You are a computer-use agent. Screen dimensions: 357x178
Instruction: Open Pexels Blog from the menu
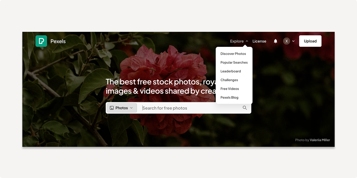click(x=229, y=97)
